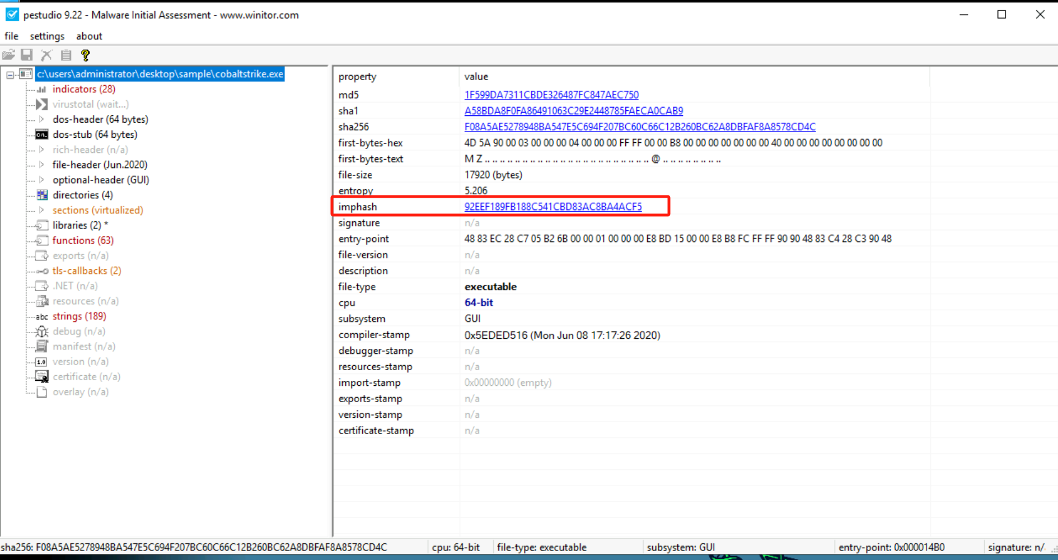
Task: Click the strings (189) abc icon
Action: [42, 316]
